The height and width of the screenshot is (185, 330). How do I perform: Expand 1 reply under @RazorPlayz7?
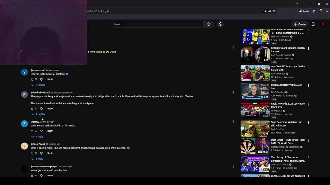(x=37, y=159)
